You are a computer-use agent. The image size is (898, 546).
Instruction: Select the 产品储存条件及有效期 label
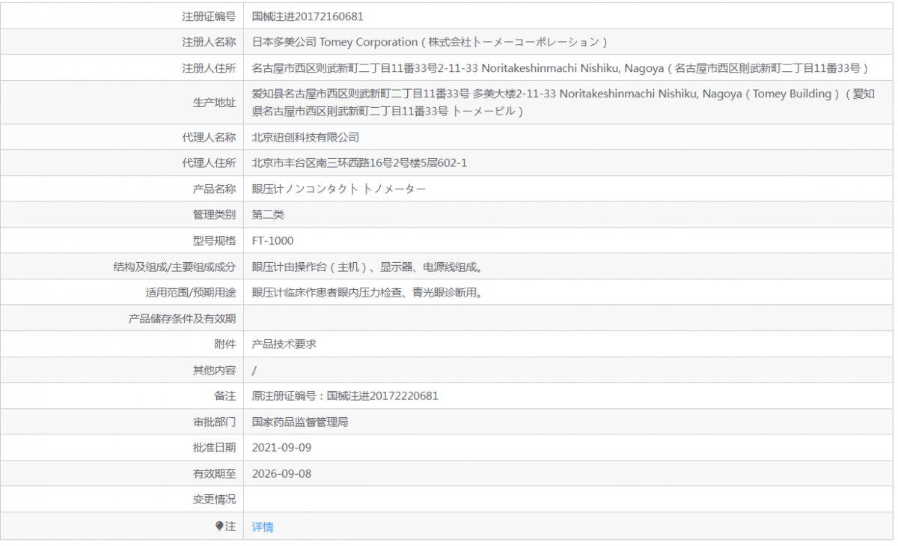pos(182,318)
